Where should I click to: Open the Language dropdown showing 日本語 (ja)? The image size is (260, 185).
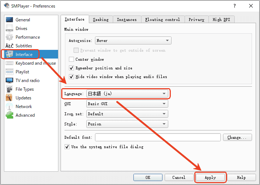click(127, 94)
